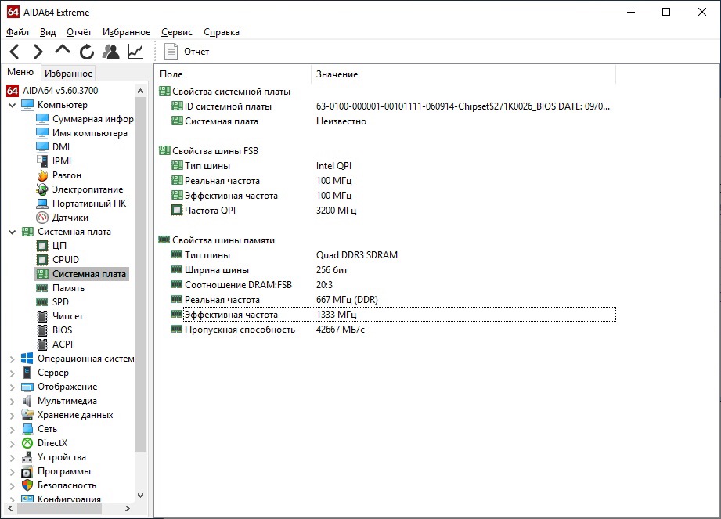Viewport: 721px width, 519px height.
Task: Refresh the page with the circular arrow icon
Action: coord(86,52)
